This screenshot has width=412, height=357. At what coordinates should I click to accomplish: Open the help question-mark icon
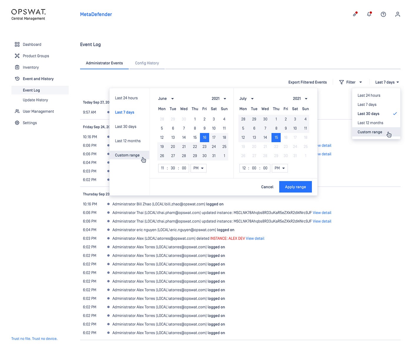(x=383, y=14)
